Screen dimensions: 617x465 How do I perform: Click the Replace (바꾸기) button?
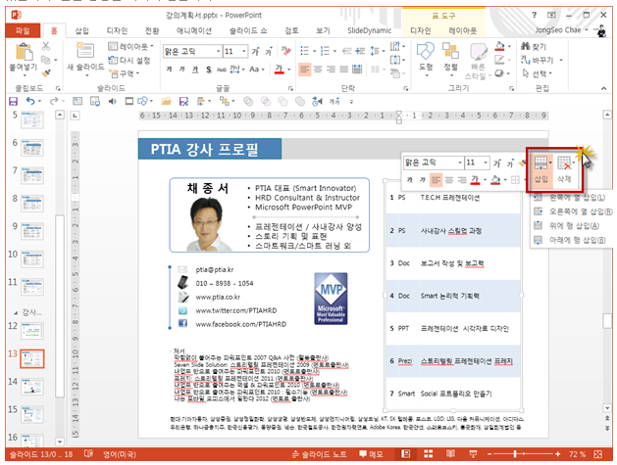538,60
